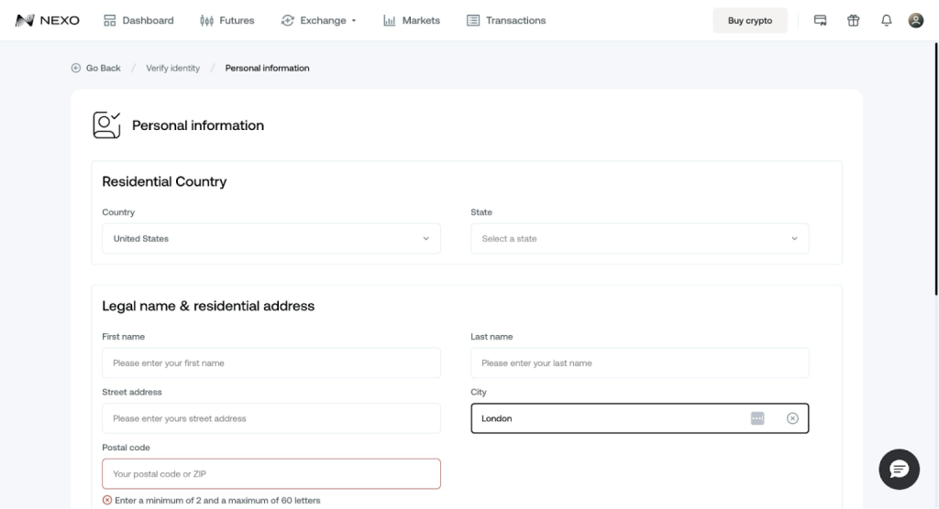
Task: Click the Nexo logo
Action: tap(48, 20)
